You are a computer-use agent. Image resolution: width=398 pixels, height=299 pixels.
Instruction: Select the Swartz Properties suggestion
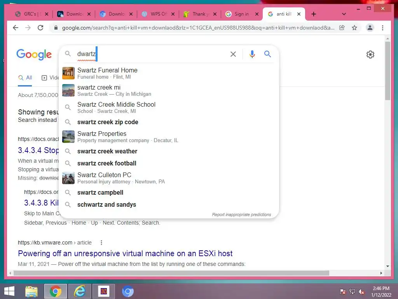pos(169,137)
